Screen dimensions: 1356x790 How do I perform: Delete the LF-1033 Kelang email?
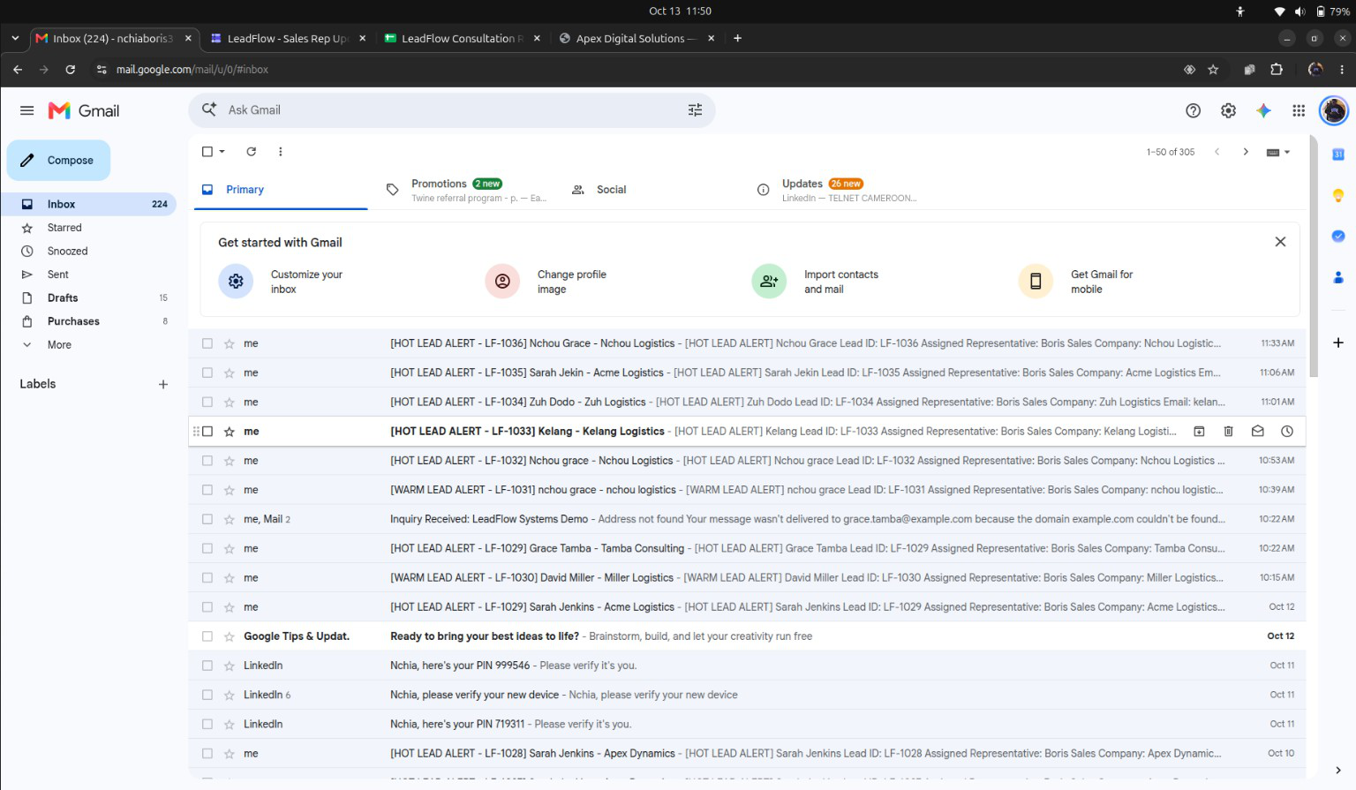point(1228,432)
